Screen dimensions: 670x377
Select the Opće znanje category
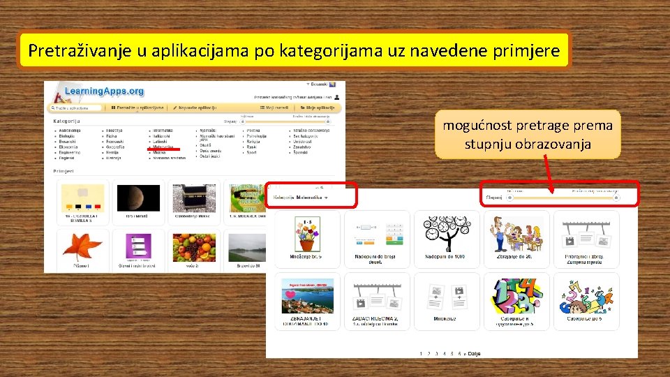pos(211,151)
